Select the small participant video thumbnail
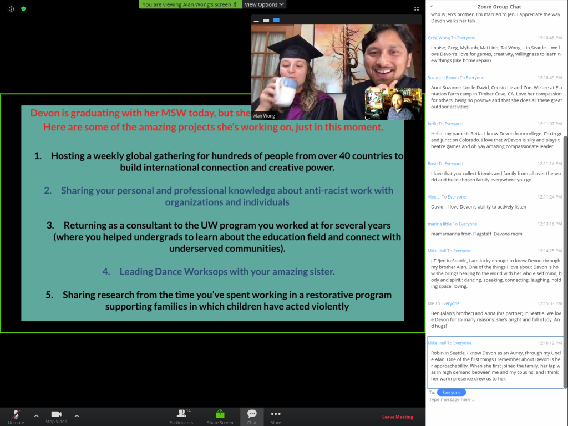This screenshot has width=568, height=426. tap(393, 104)
